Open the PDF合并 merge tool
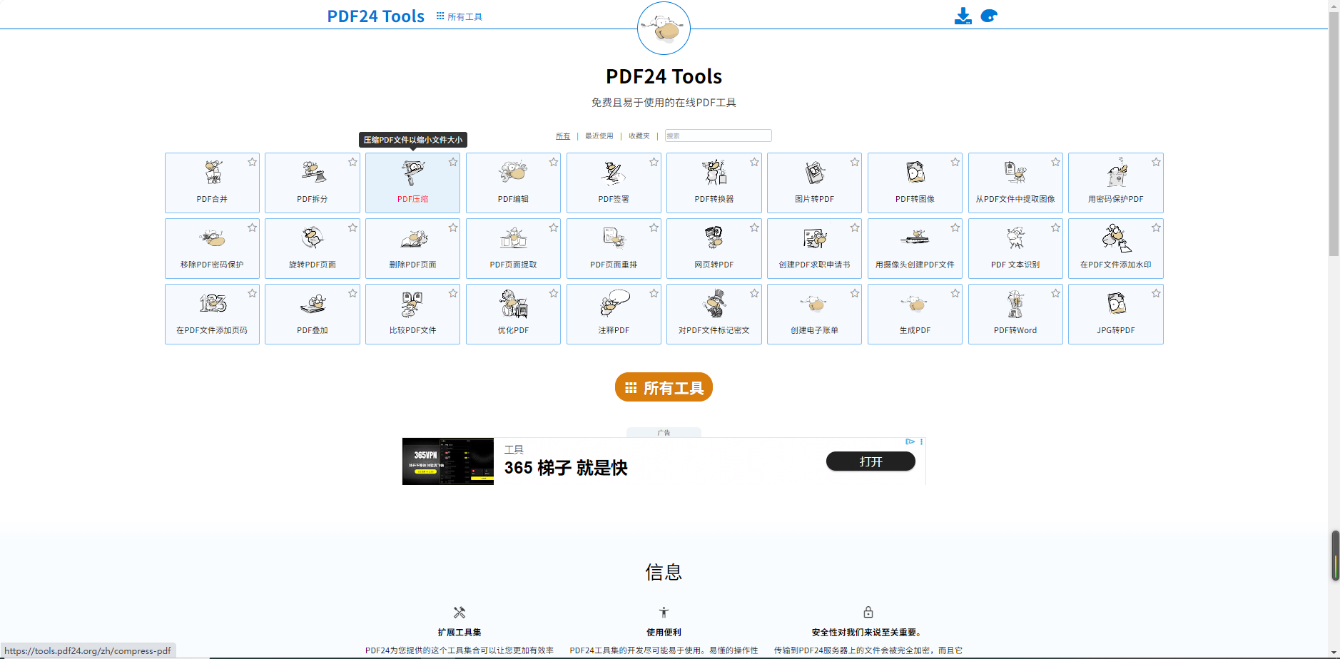This screenshot has width=1340, height=659. pyautogui.click(x=212, y=183)
